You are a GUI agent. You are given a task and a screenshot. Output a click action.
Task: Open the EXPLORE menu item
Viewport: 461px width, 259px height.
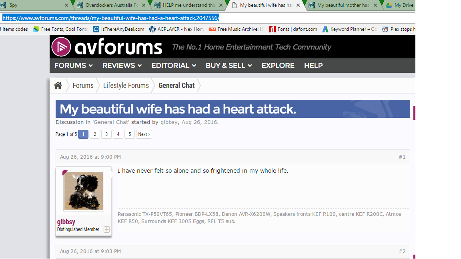278,66
